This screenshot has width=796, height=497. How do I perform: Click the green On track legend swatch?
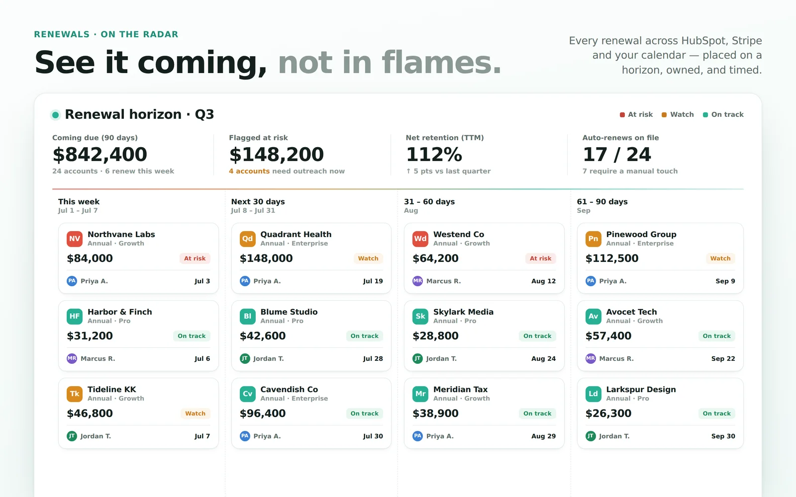pos(705,115)
